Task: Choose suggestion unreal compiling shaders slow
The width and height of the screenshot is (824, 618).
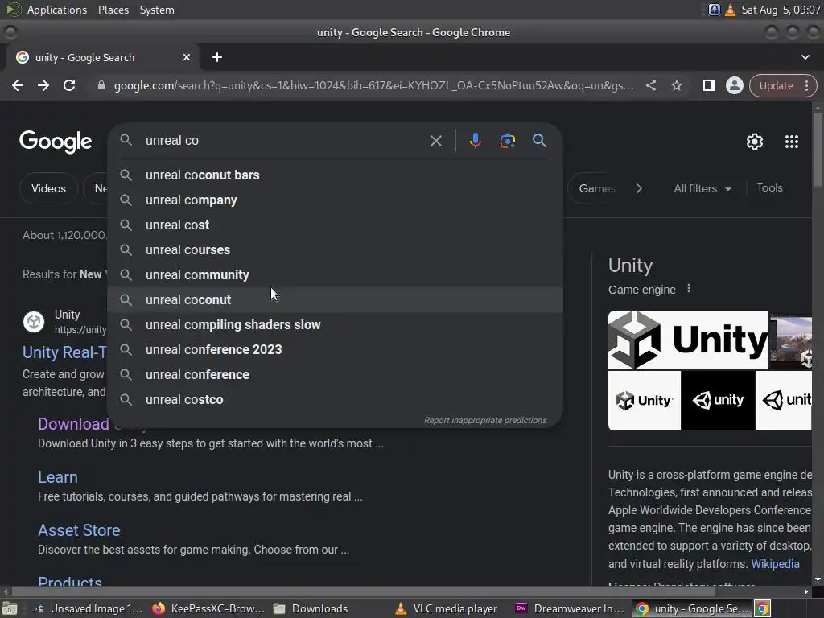Action: 336,325
